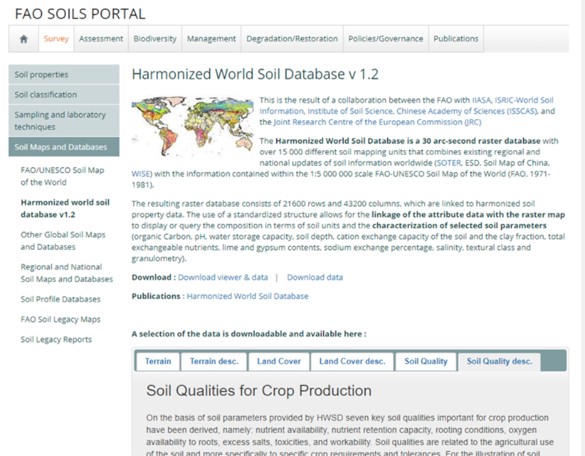This screenshot has width=585, height=456.
Task: Open Soil classification sidebar item
Action: 64,94
